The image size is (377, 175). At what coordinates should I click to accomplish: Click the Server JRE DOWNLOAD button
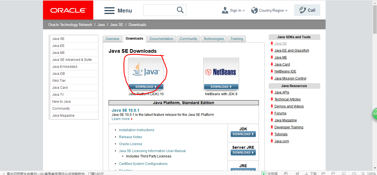click(243, 153)
